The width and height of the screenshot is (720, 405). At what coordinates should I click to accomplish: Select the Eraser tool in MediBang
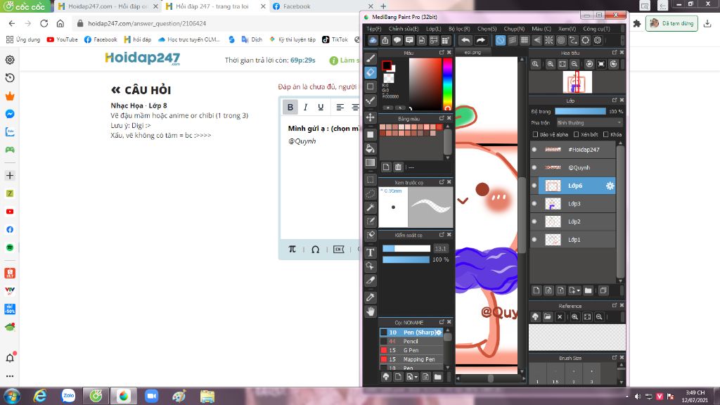pyautogui.click(x=371, y=72)
